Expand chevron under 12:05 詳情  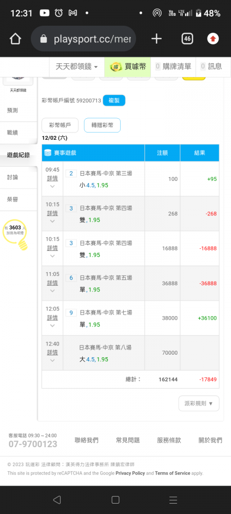(x=52, y=325)
